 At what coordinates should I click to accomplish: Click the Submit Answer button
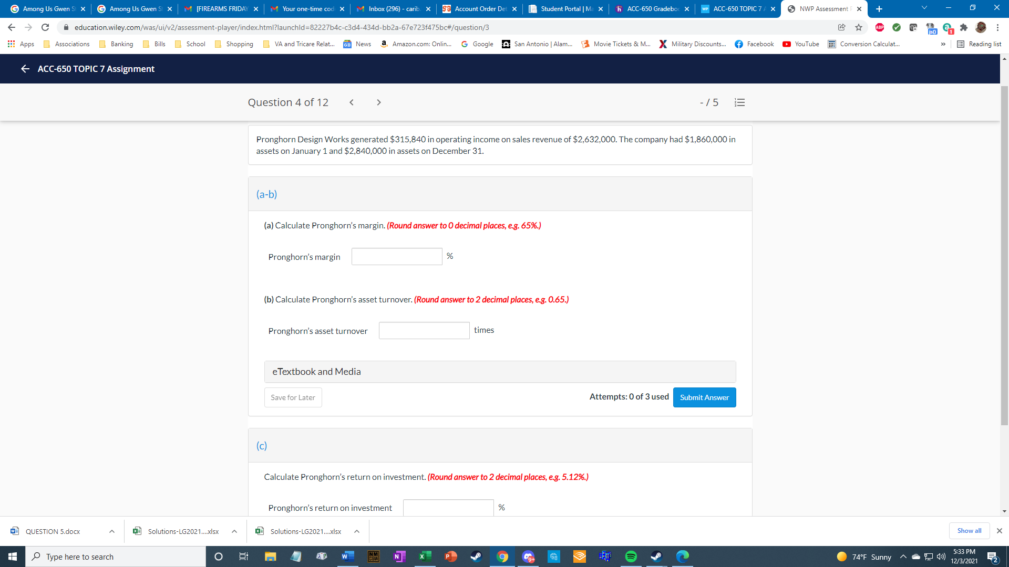pyautogui.click(x=704, y=397)
